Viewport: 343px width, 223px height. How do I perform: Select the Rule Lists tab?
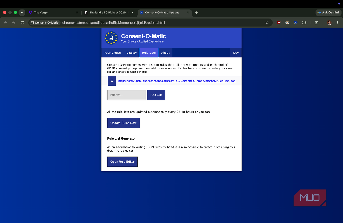pos(149,53)
